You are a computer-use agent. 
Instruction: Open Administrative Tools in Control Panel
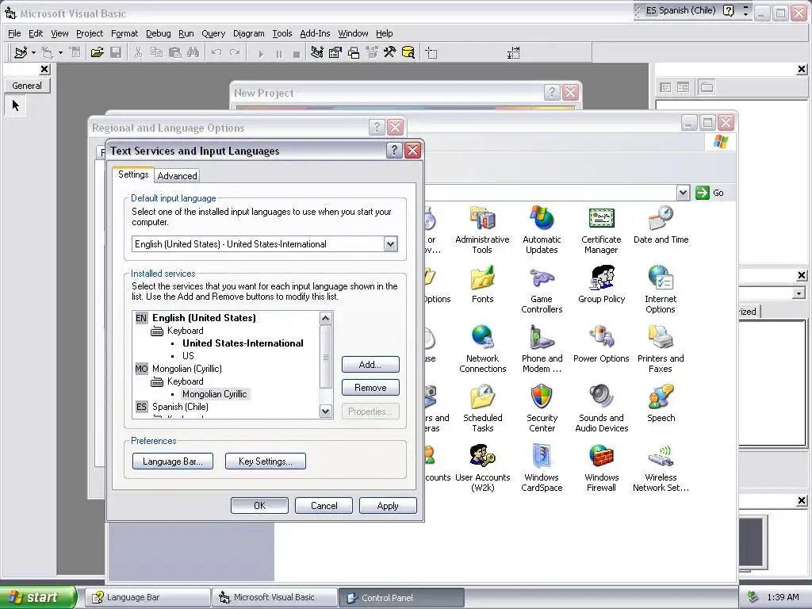[482, 231]
